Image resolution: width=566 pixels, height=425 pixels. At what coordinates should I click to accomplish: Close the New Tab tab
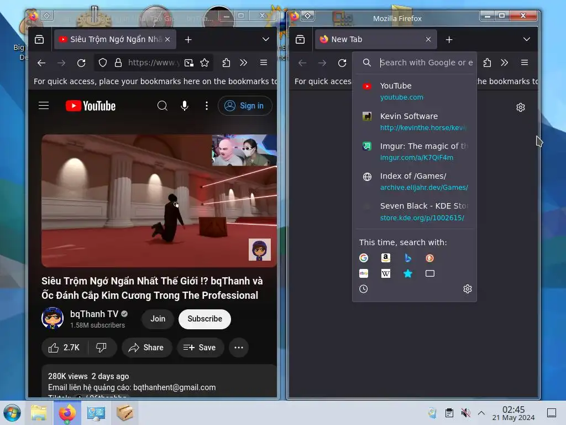pos(428,39)
